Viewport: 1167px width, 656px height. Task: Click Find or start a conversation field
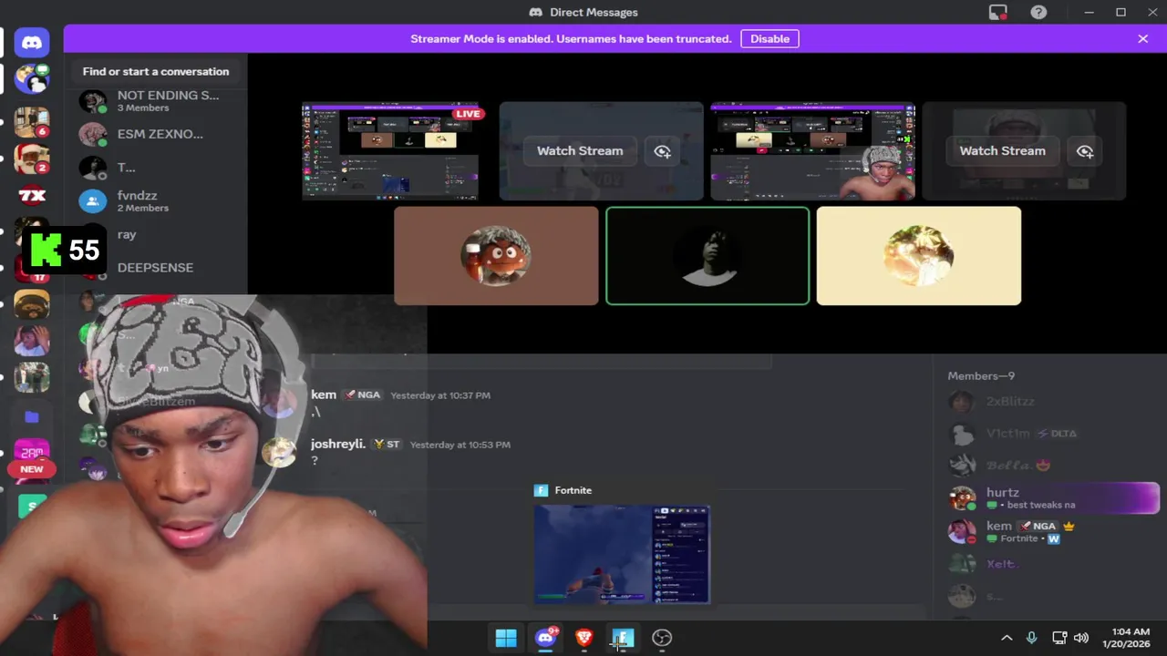156,71
